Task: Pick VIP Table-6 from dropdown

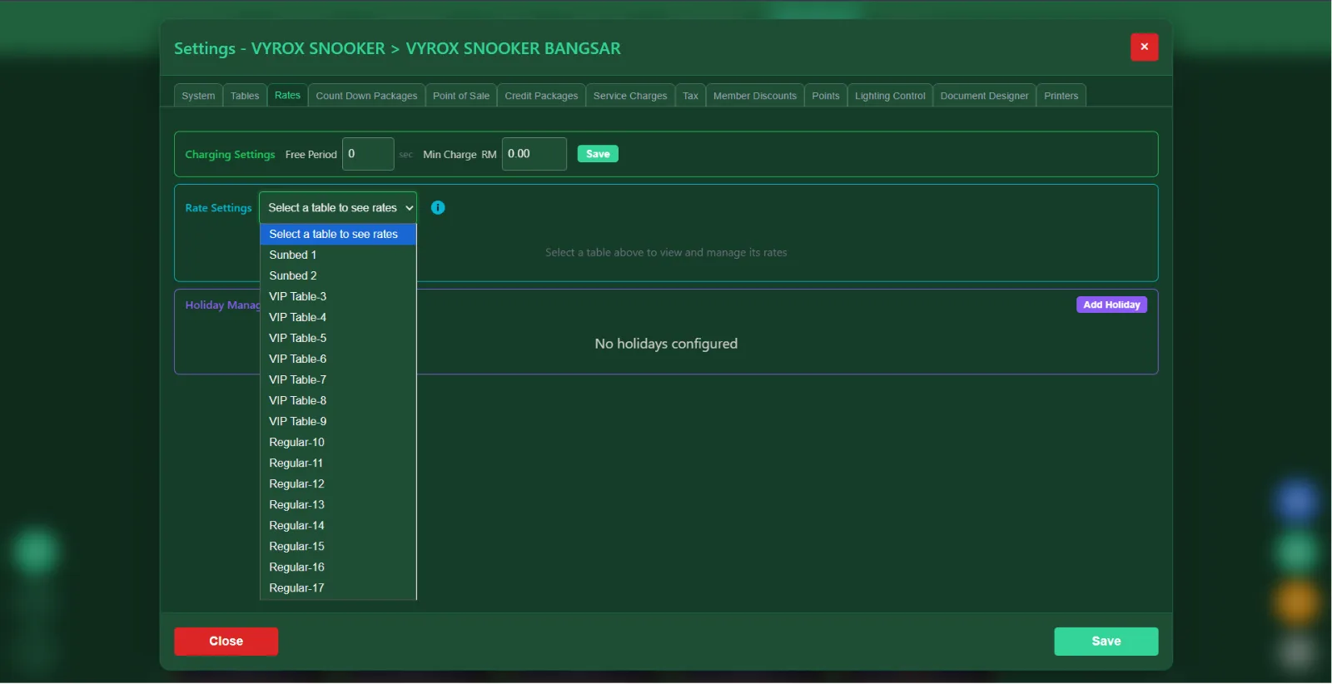Action: click(338, 359)
